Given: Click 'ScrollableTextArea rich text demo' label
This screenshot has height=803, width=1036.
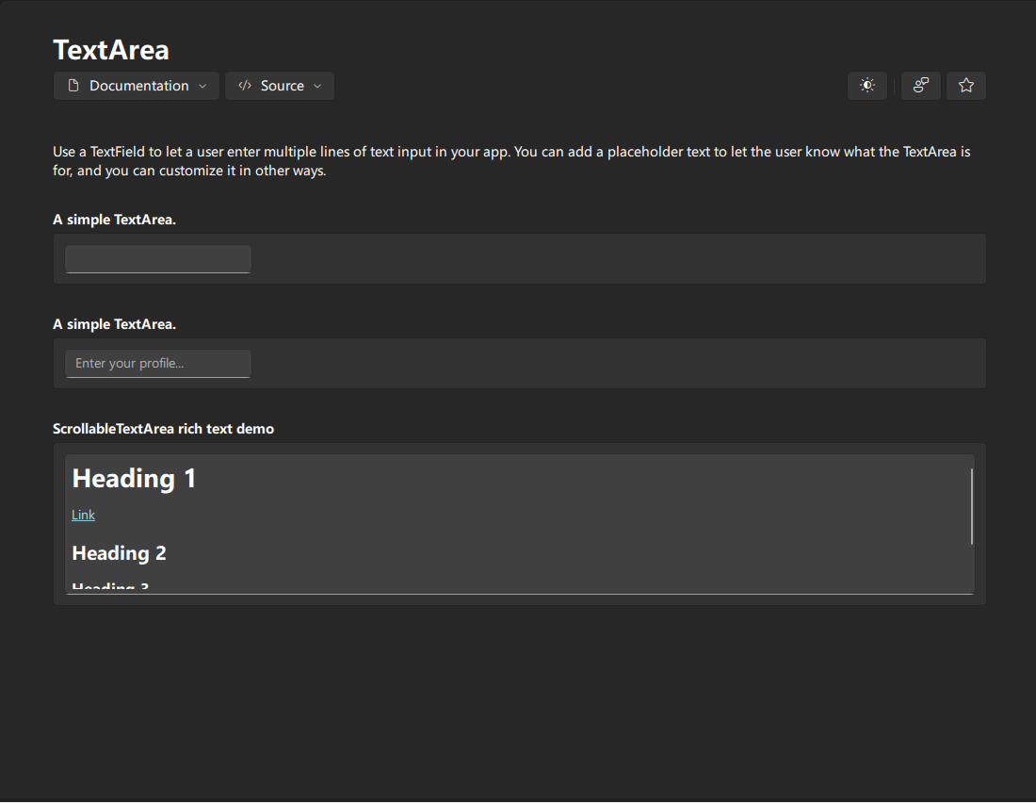Looking at the screenshot, I should pos(163,429).
